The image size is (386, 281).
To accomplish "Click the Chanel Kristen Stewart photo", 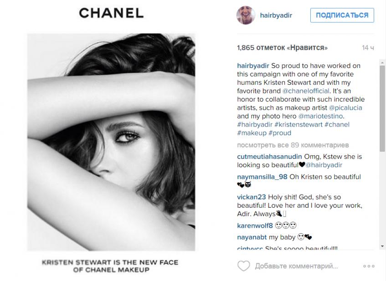I will (x=111, y=142).
